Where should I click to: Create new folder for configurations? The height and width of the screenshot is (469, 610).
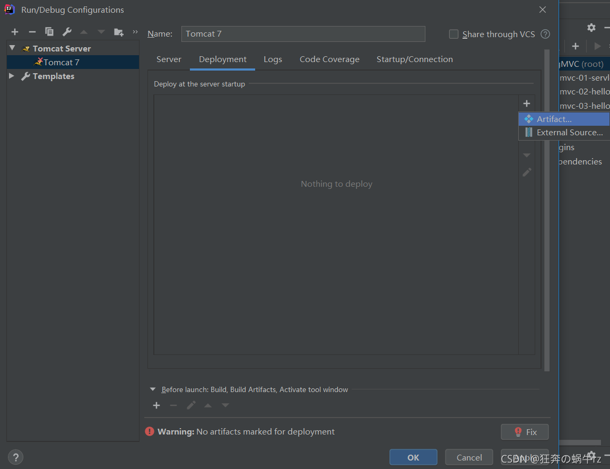click(119, 32)
